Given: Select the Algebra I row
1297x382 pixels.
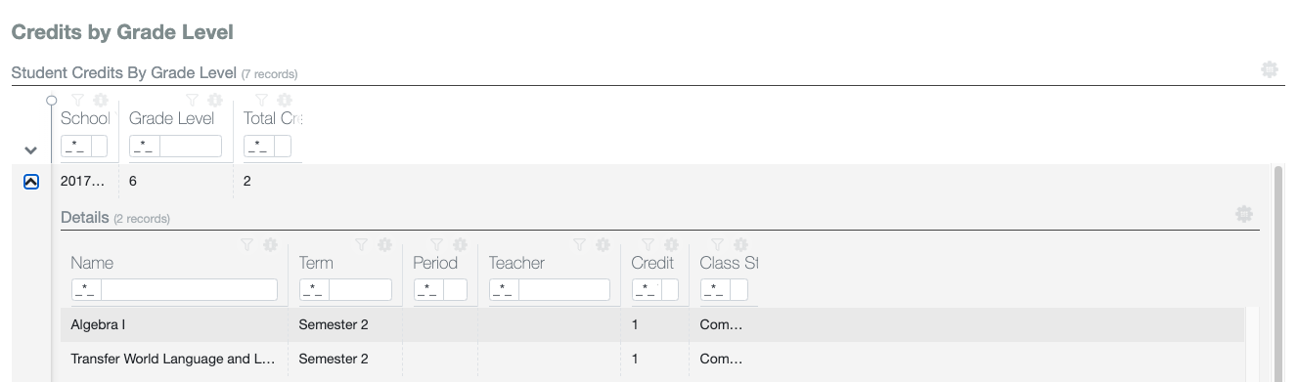Looking at the screenshot, I should (652, 325).
